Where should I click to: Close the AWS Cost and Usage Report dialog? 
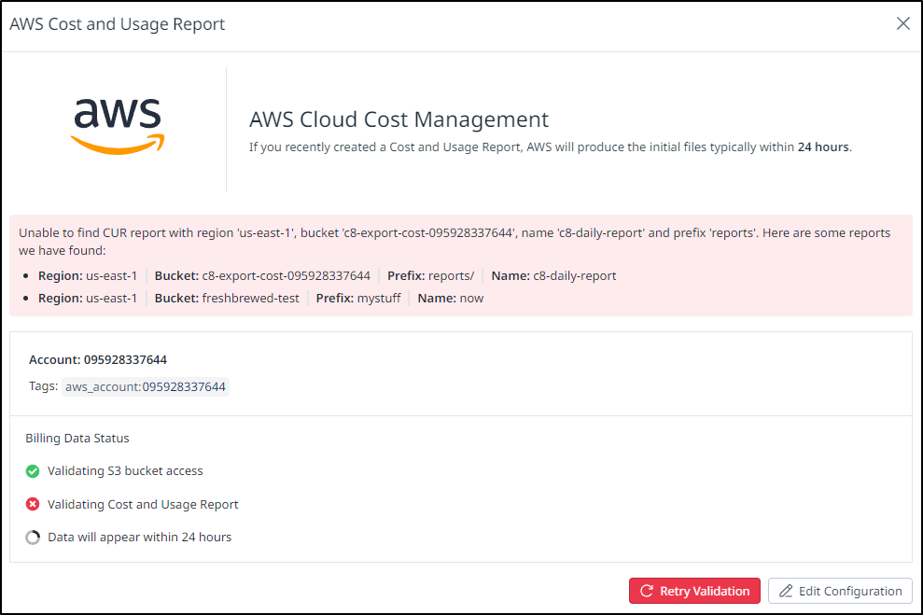pos(903,23)
